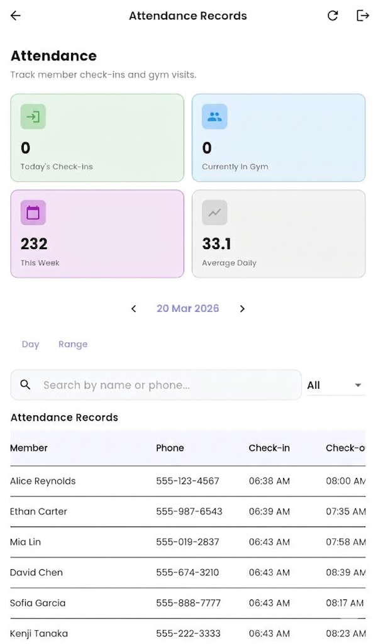Screen dimensions: 376x644
Task: Click the This Week statistics card
Action: (x=97, y=233)
